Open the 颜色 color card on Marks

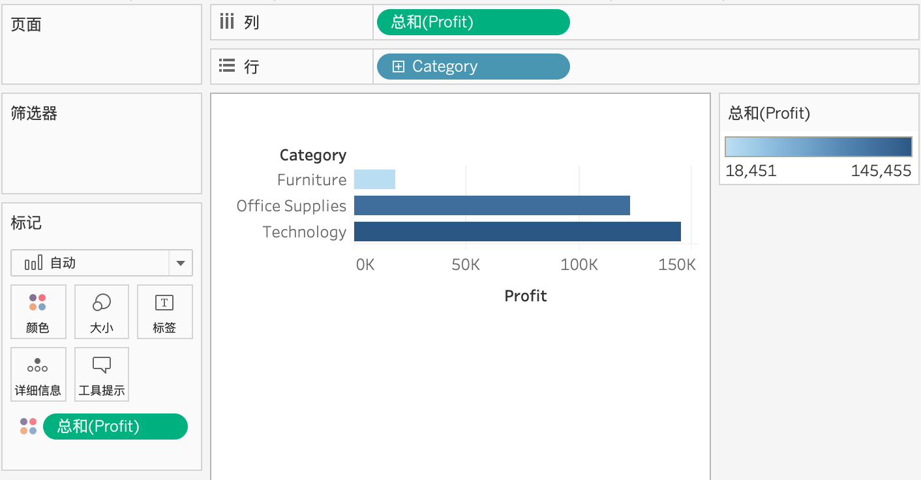tap(38, 312)
